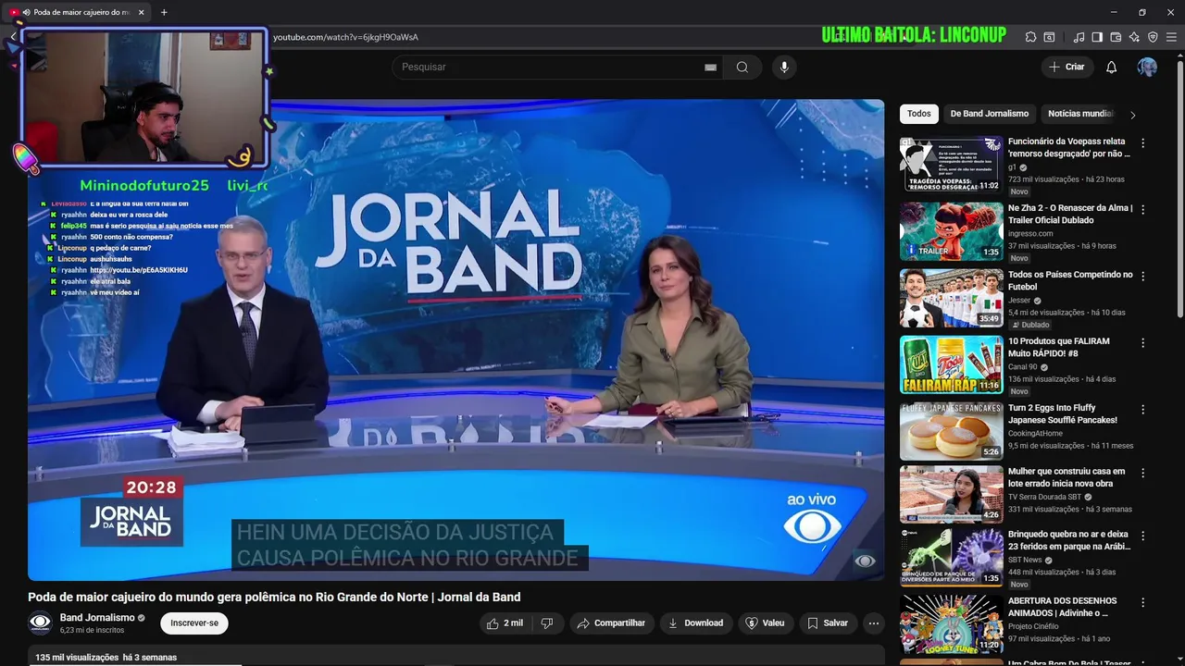Open Fluffy Japanese Pancakes thumbnail
The image size is (1185, 666).
[951, 431]
